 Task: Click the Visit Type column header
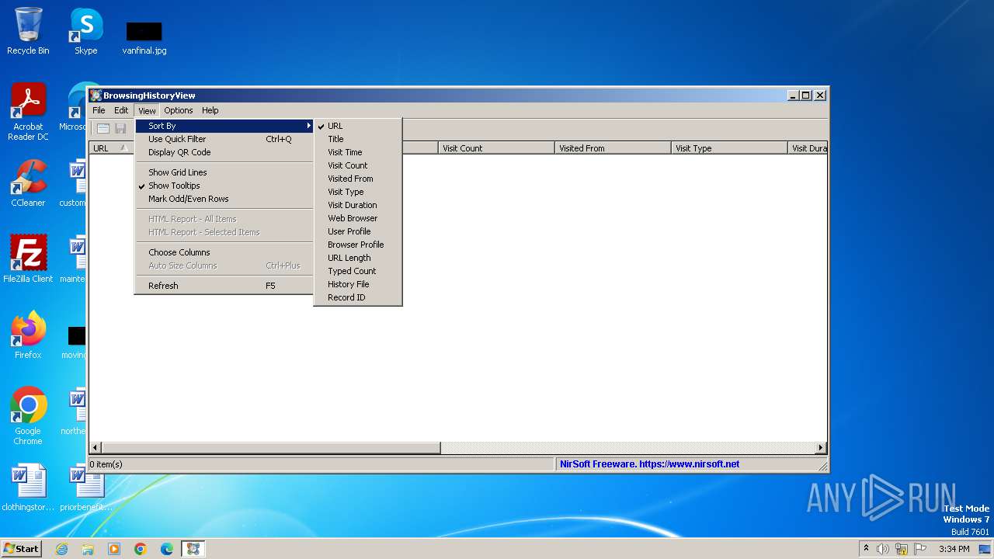point(729,148)
